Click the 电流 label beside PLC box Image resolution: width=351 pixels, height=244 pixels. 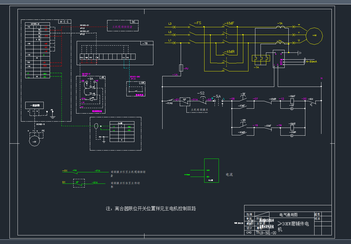[229, 174]
